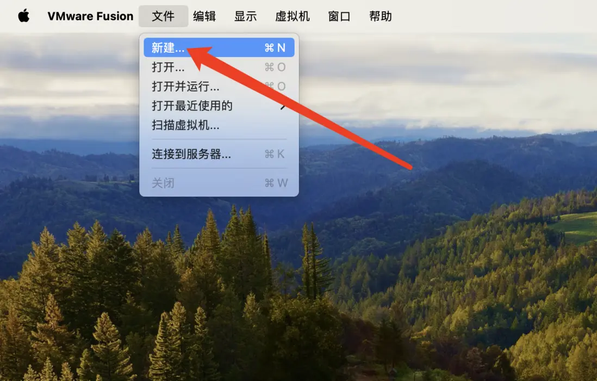Expand the 打开最近使用的 submenu
The height and width of the screenshot is (381, 597).
pyautogui.click(x=219, y=106)
